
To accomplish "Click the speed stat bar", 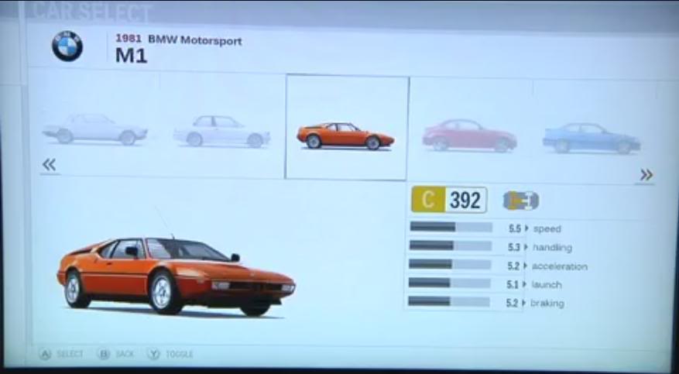I will [x=451, y=227].
